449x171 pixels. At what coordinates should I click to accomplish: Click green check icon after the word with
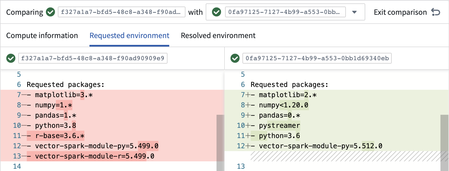(x=217, y=12)
